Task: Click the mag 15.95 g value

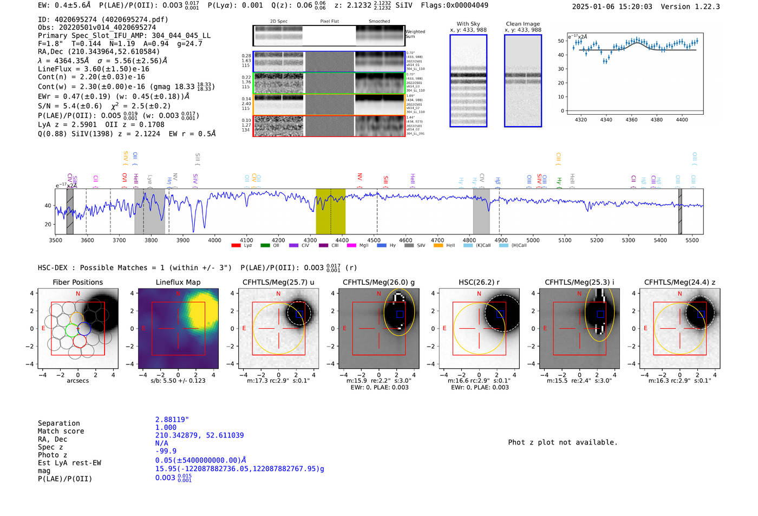Action: pyautogui.click(x=240, y=468)
